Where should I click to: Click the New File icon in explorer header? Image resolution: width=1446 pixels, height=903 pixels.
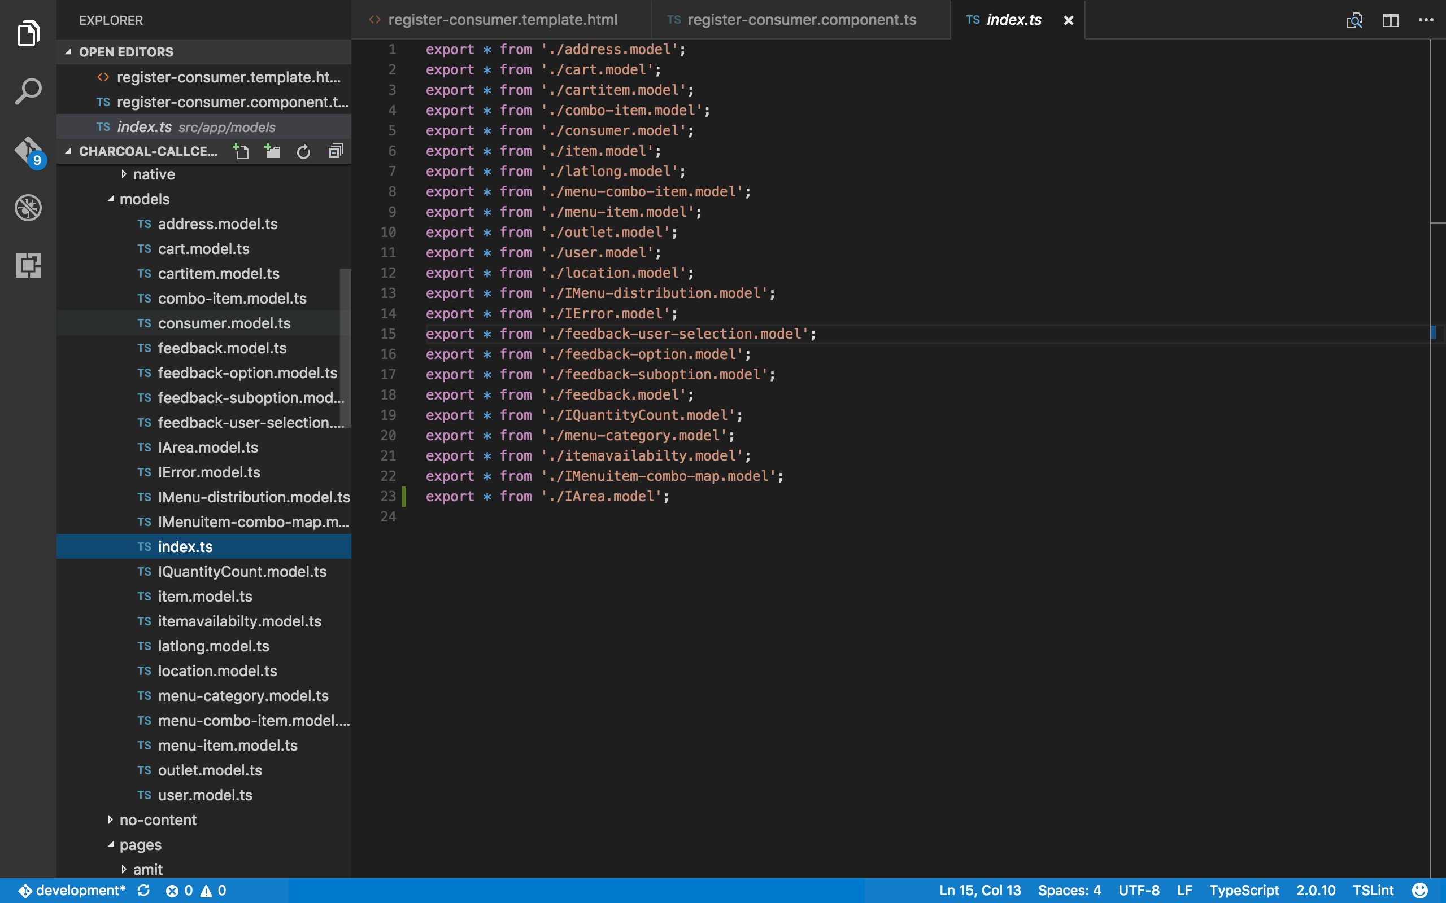point(241,152)
